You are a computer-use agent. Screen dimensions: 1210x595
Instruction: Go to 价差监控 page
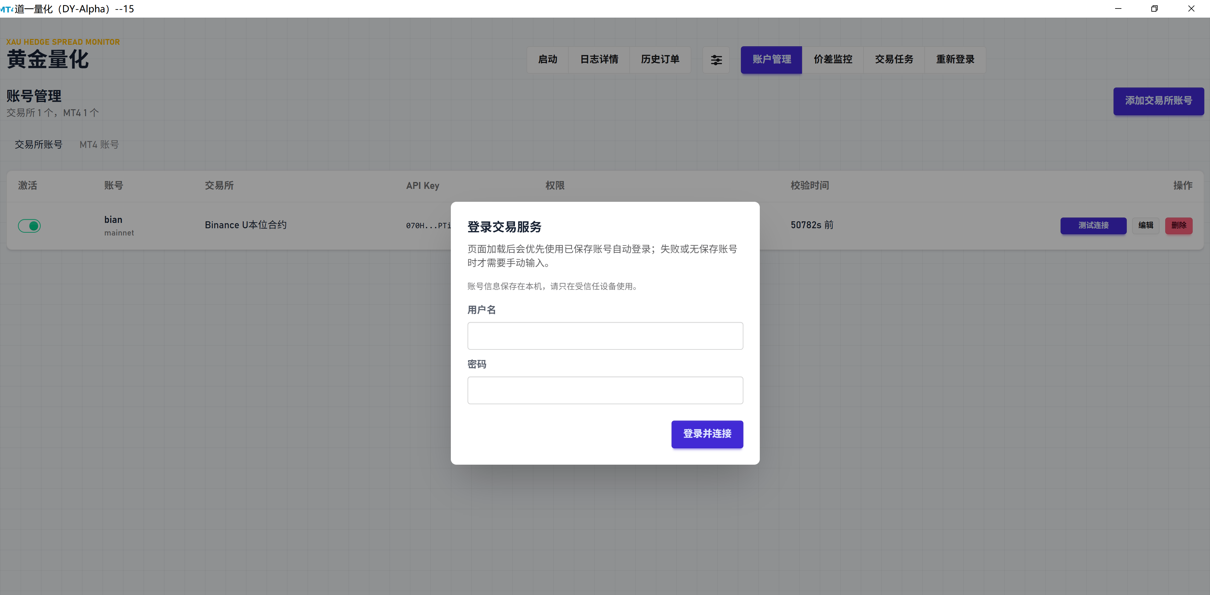click(x=832, y=59)
